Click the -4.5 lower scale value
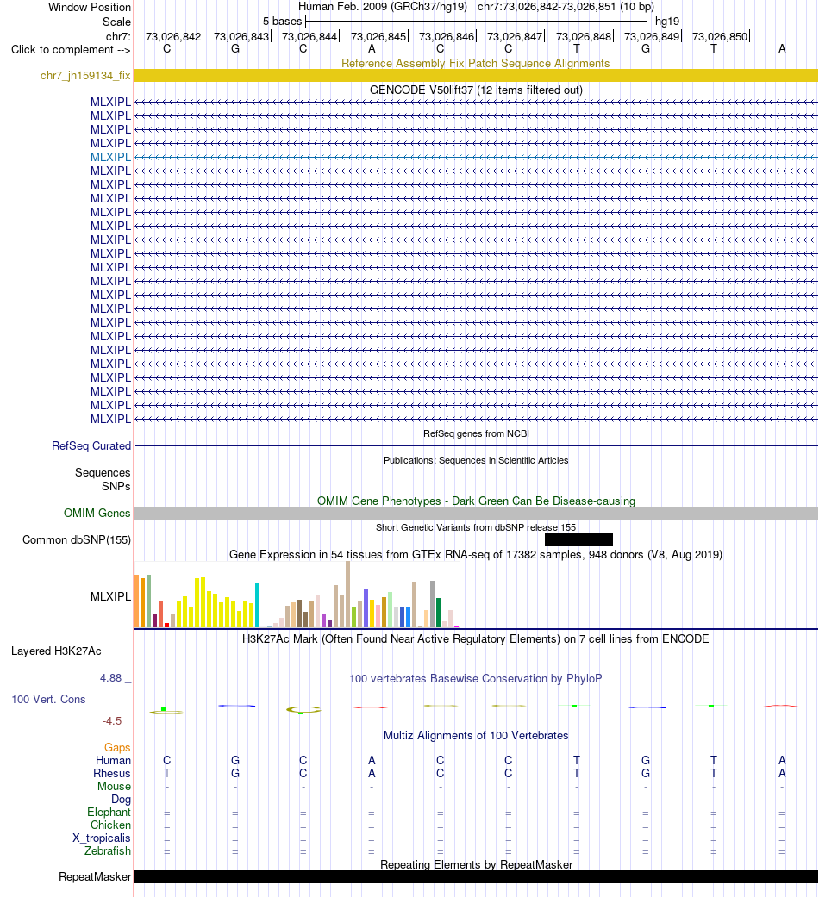Screen dimensions: 819x897 coord(112,721)
